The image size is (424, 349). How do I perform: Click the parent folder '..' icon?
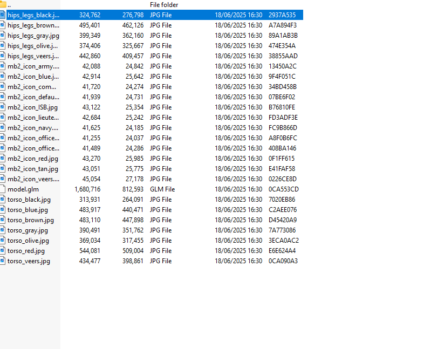(x=3, y=5)
